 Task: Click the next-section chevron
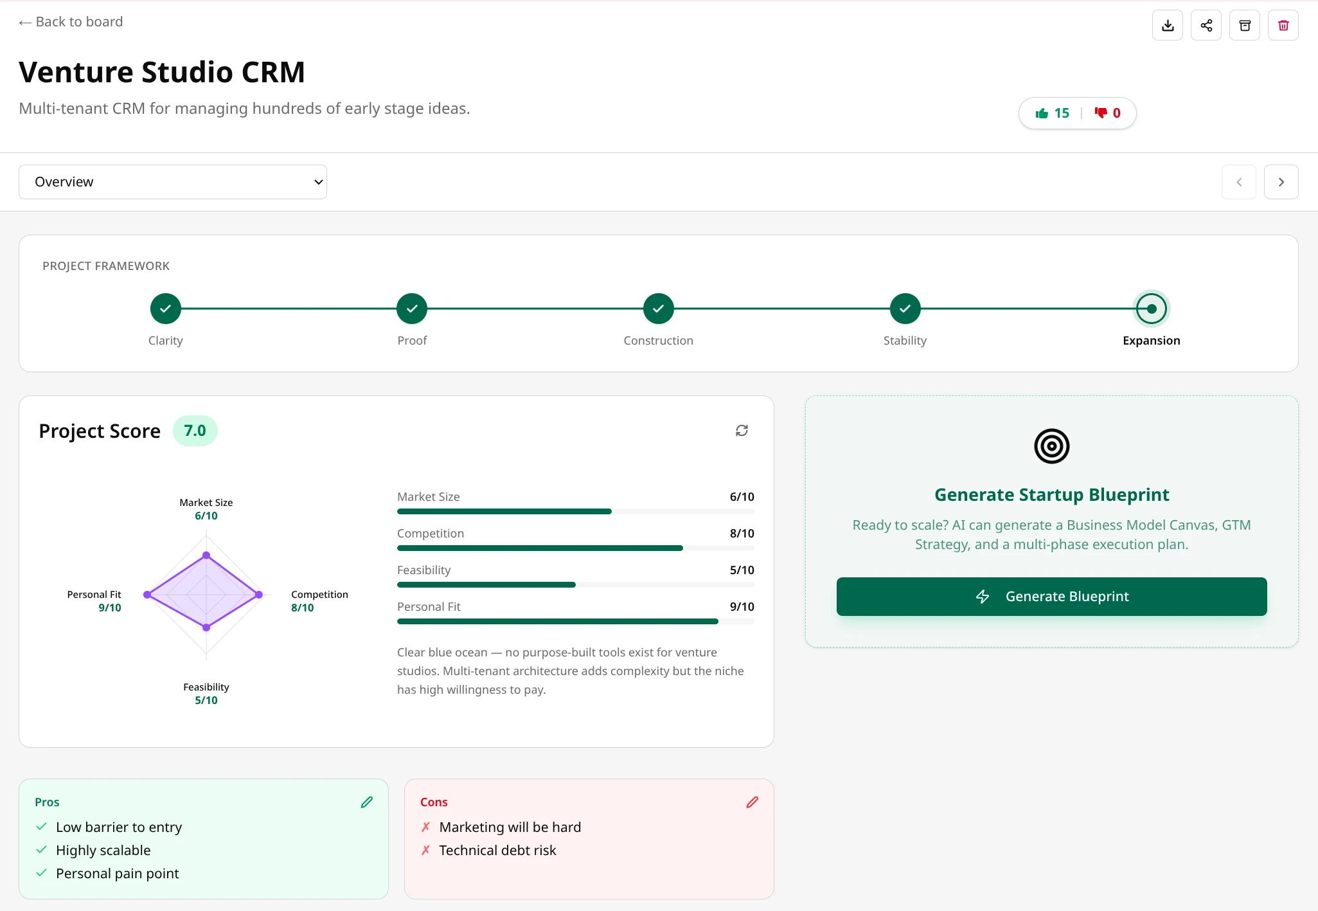point(1281,181)
